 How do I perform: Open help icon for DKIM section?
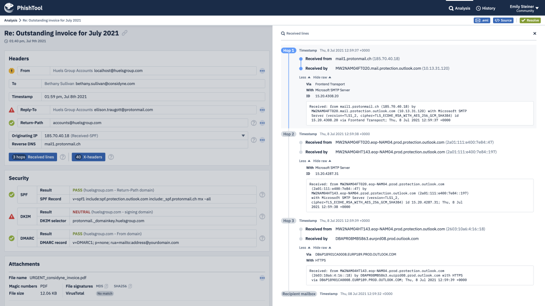(x=262, y=216)
